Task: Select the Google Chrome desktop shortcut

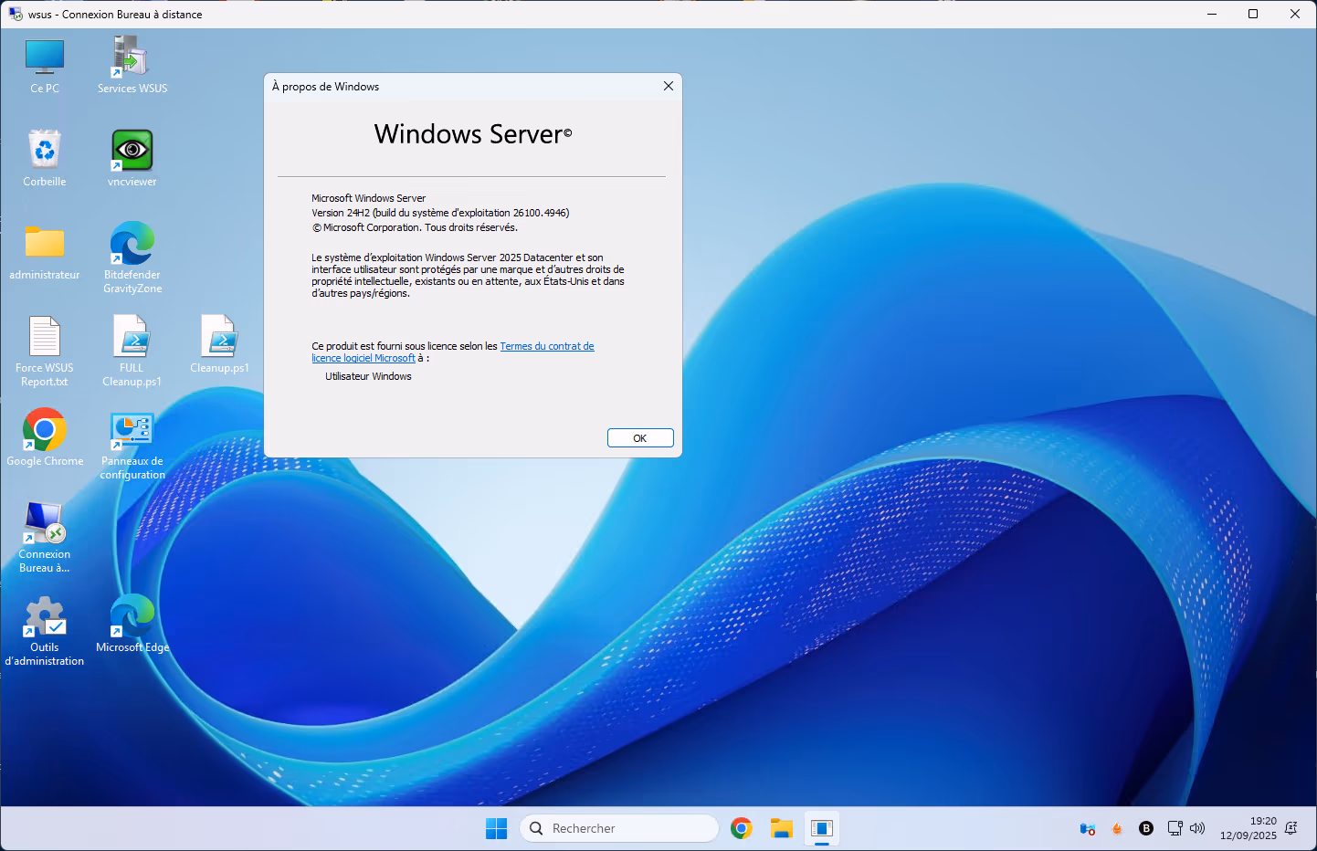Action: (45, 438)
